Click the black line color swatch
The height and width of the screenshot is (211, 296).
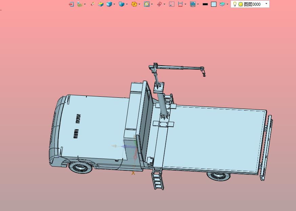(205, 4)
